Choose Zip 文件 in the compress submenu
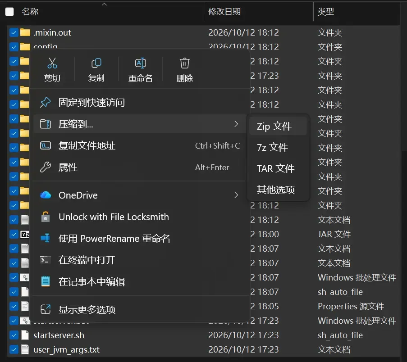 [x=278, y=126]
